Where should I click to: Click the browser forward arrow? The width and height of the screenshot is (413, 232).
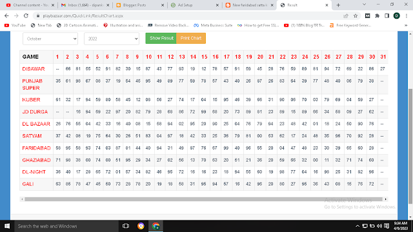pos(16,15)
